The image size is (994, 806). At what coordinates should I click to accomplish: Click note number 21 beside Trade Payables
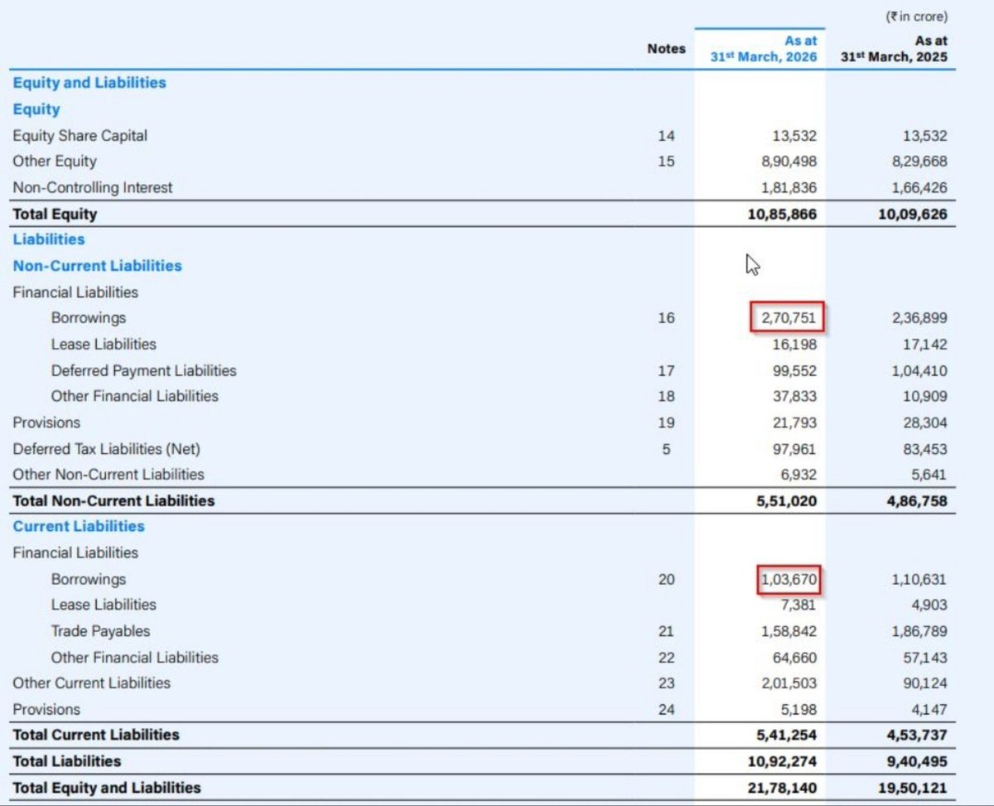tap(667, 631)
